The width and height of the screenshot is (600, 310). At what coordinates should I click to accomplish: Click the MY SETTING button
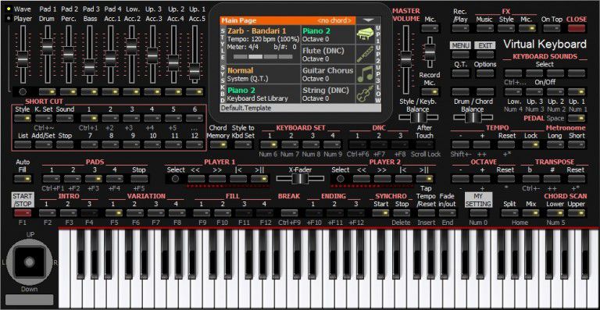pyautogui.click(x=479, y=200)
